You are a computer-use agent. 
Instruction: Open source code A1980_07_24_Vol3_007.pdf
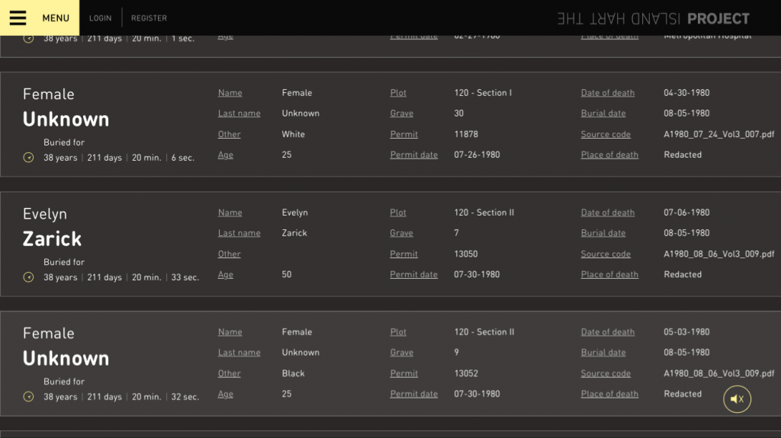point(718,134)
